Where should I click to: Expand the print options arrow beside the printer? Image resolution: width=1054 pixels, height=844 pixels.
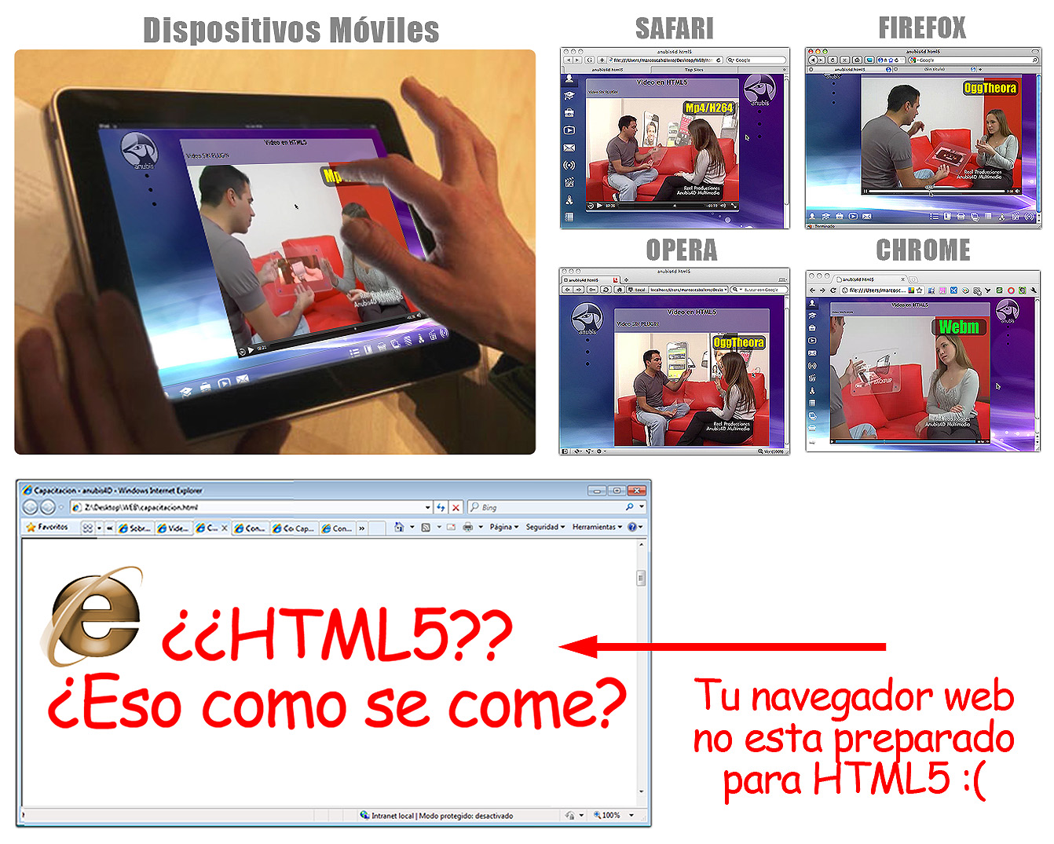481,528
